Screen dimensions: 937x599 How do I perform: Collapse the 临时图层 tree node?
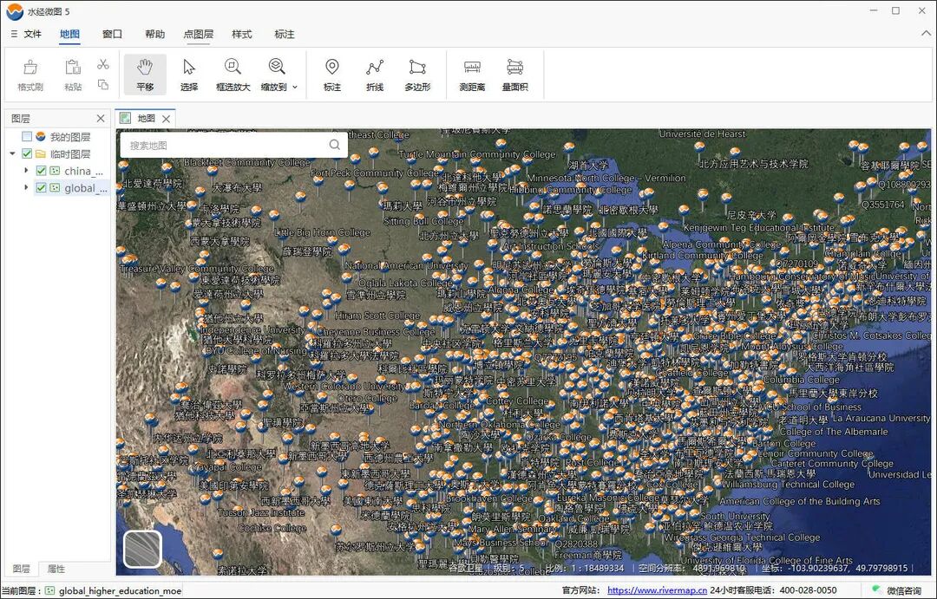[x=12, y=154]
